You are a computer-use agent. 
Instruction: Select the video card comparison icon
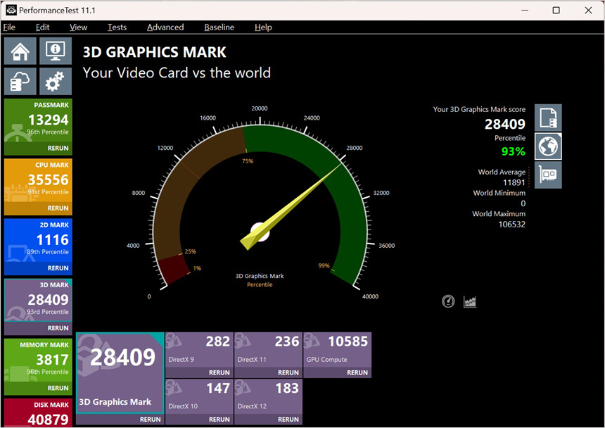pos(548,174)
